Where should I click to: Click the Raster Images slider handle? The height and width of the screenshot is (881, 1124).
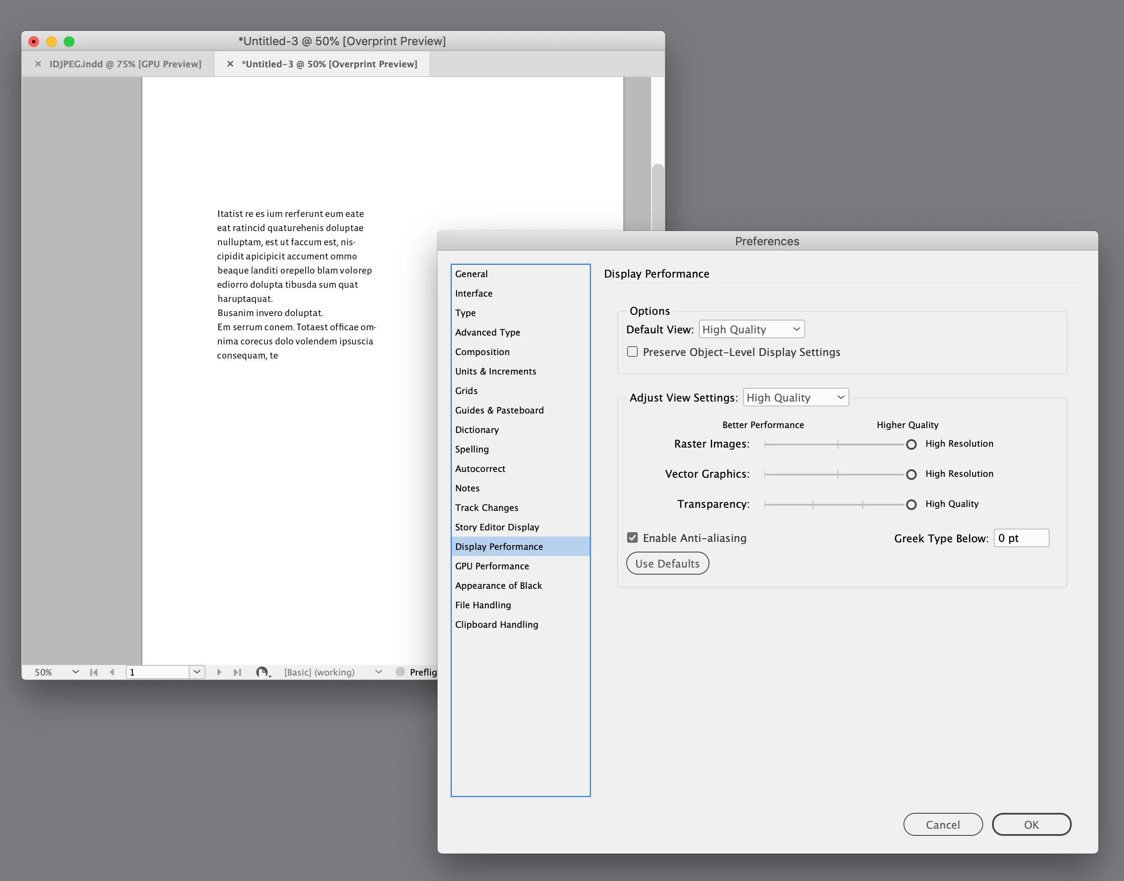[911, 444]
